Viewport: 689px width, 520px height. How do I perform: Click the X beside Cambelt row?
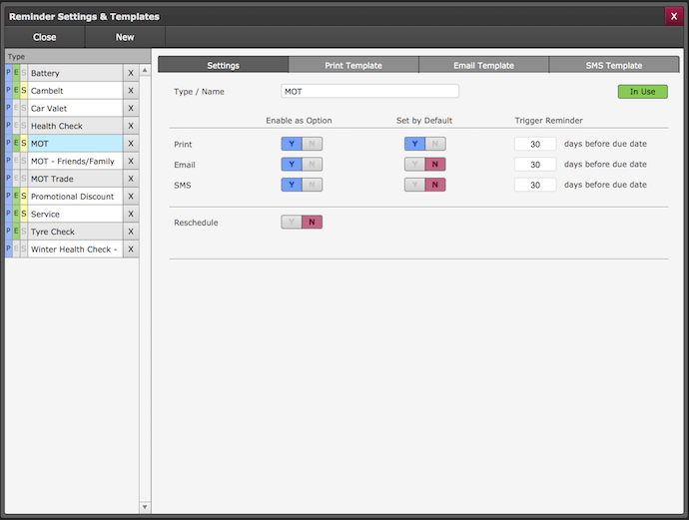131,91
